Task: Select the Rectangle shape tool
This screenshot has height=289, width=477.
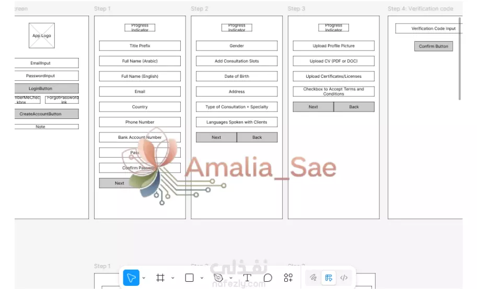Action: (x=189, y=278)
